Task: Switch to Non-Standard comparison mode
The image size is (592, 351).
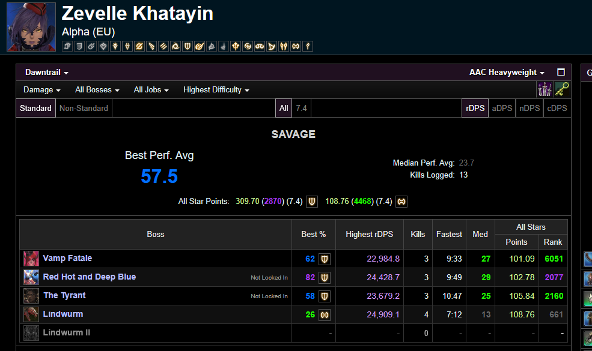Action: pos(84,108)
